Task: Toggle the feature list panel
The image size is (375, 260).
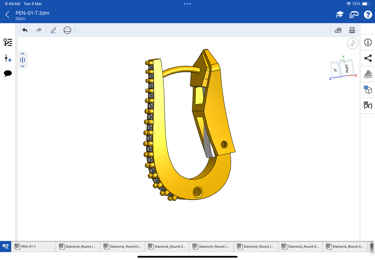Action: (x=8, y=42)
